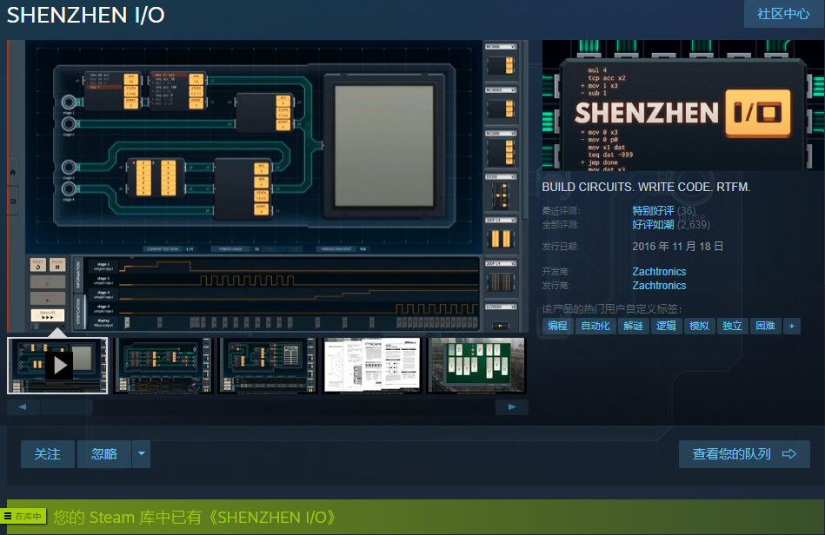The image size is (825, 535).
Task: Select the 独立 indie tag
Action: 732,326
